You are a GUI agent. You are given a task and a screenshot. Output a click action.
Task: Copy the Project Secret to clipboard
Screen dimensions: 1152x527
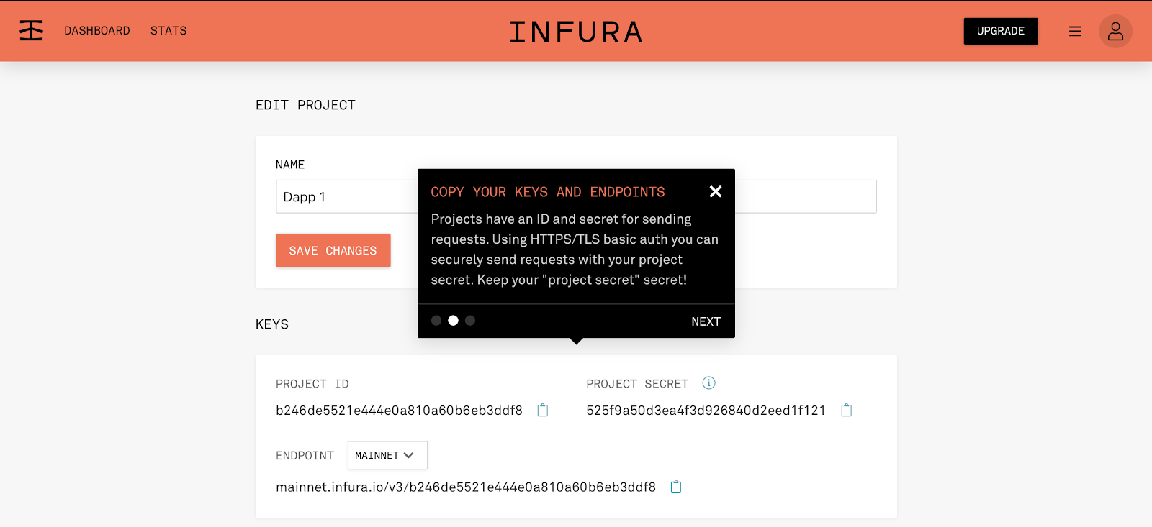[x=847, y=410]
